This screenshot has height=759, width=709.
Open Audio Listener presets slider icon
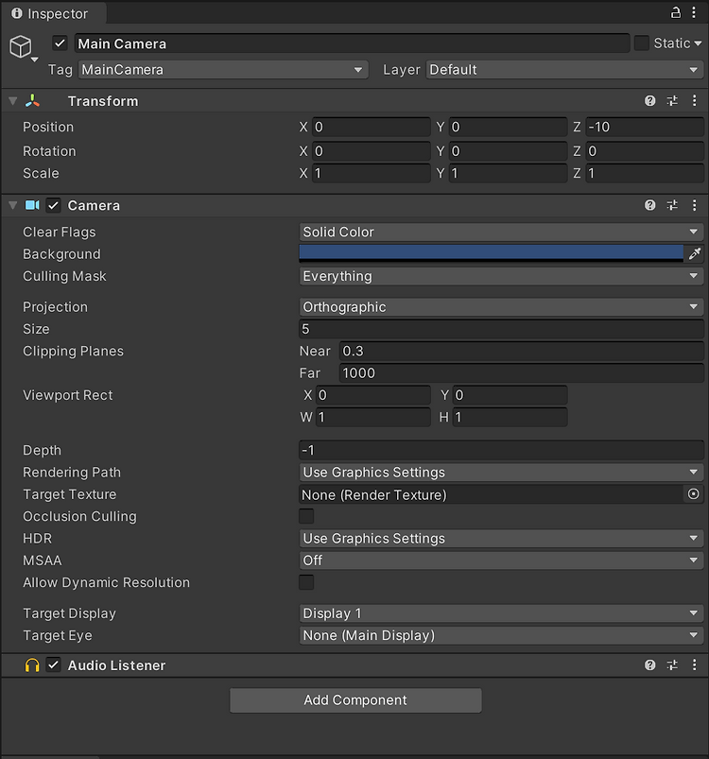pos(672,665)
